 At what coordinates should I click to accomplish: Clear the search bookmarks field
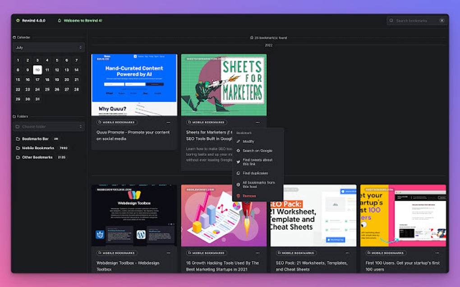[442, 21]
